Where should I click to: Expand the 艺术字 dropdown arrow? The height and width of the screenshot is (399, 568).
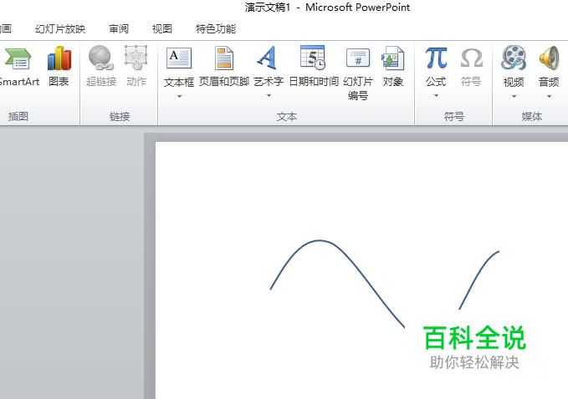point(269,96)
